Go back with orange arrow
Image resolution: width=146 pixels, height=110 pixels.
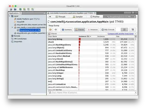(x=50, y=30)
